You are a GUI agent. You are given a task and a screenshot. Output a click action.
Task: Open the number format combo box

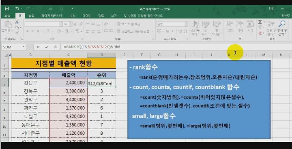click(x=172, y=24)
